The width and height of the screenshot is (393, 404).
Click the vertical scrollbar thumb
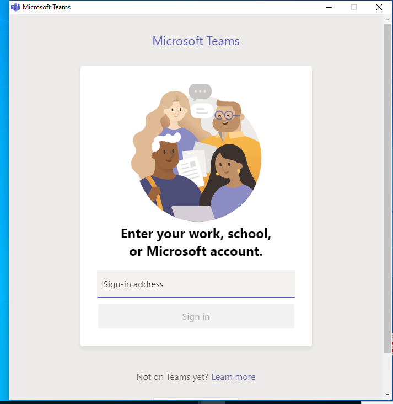[387, 188]
